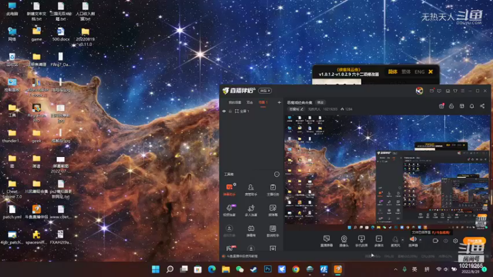
Task: Open the 视频连麦 tool with the purple badge
Action: [x=229, y=210]
